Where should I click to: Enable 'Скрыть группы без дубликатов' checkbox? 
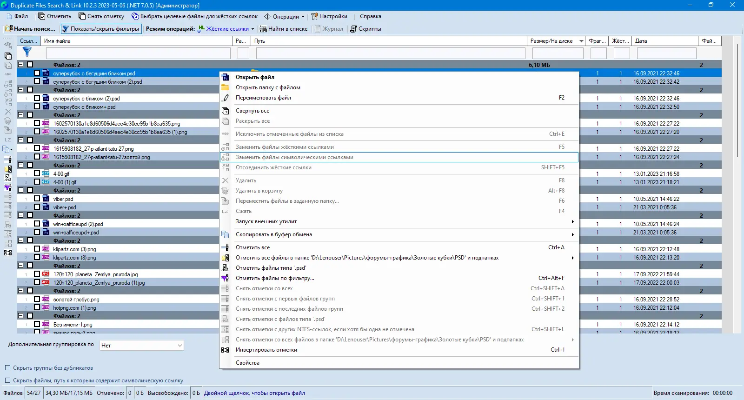pyautogui.click(x=7, y=368)
